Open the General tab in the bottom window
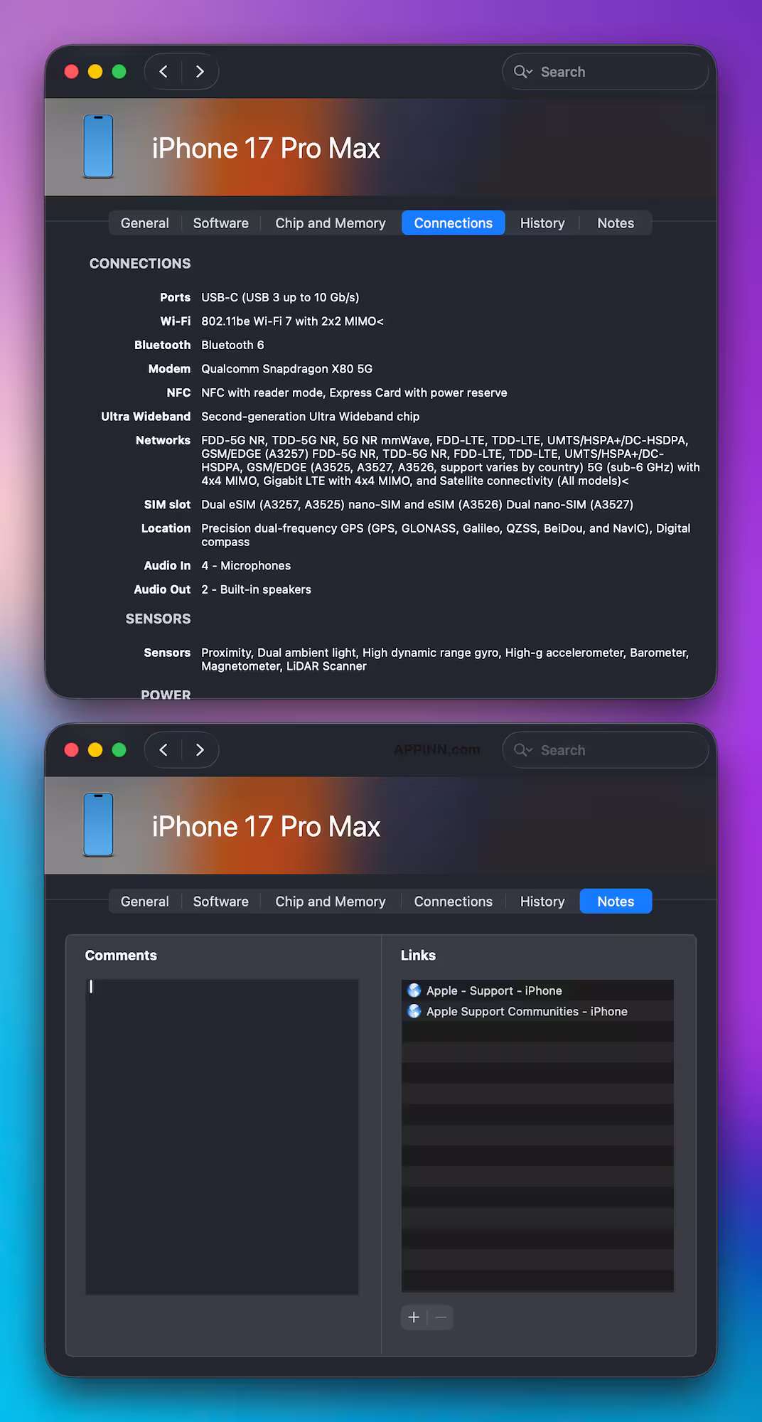The width and height of the screenshot is (762, 1422). tap(145, 902)
